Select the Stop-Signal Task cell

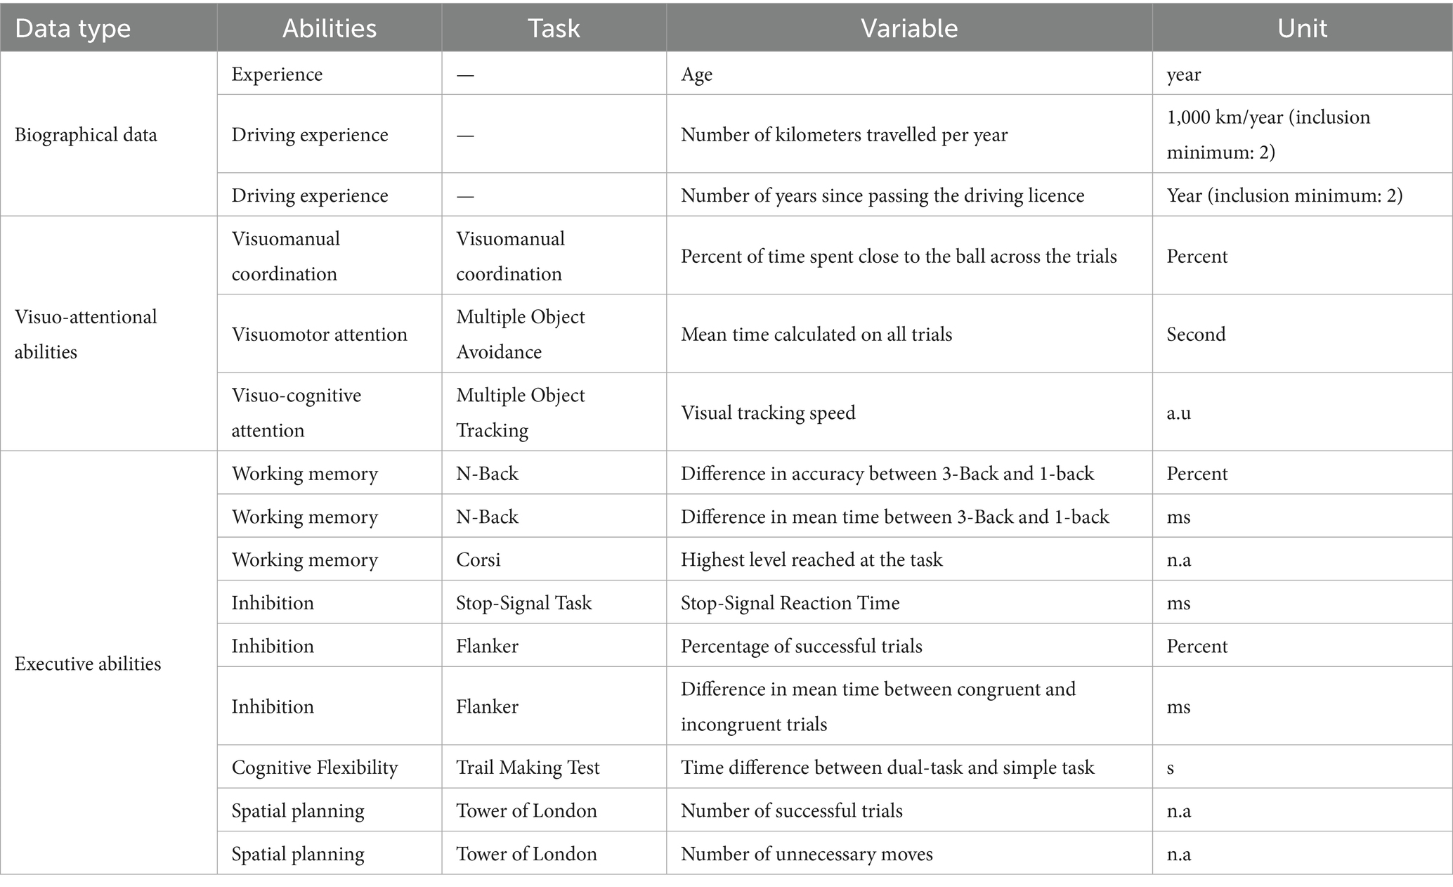523,603
